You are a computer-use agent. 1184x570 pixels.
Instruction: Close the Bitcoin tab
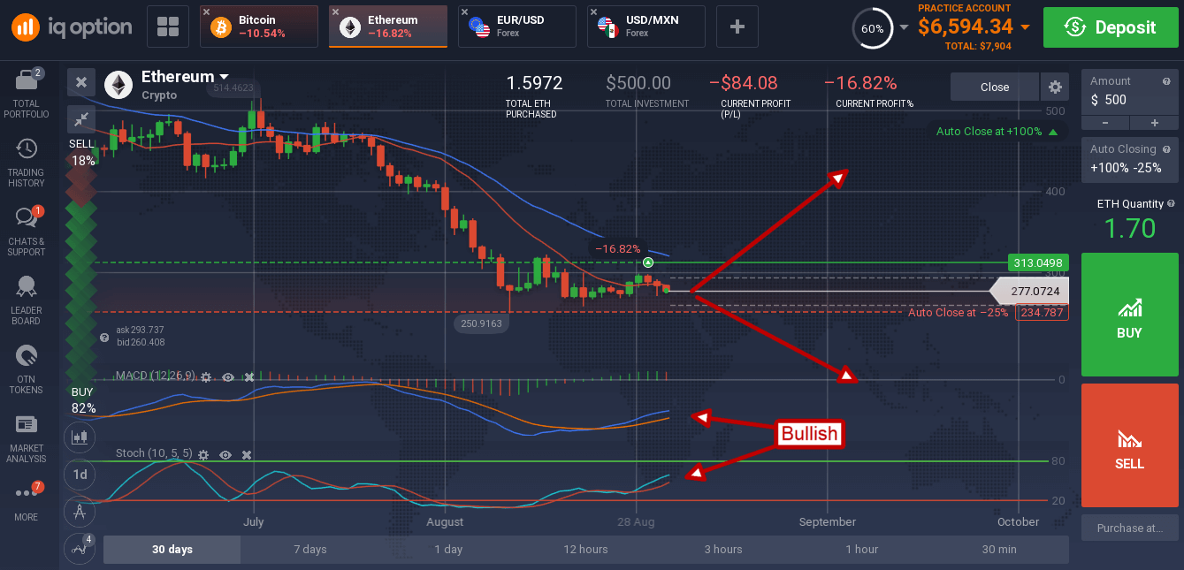tap(206, 12)
